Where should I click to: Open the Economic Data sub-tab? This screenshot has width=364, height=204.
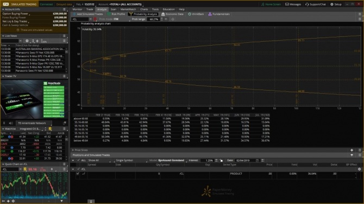coord(172,14)
